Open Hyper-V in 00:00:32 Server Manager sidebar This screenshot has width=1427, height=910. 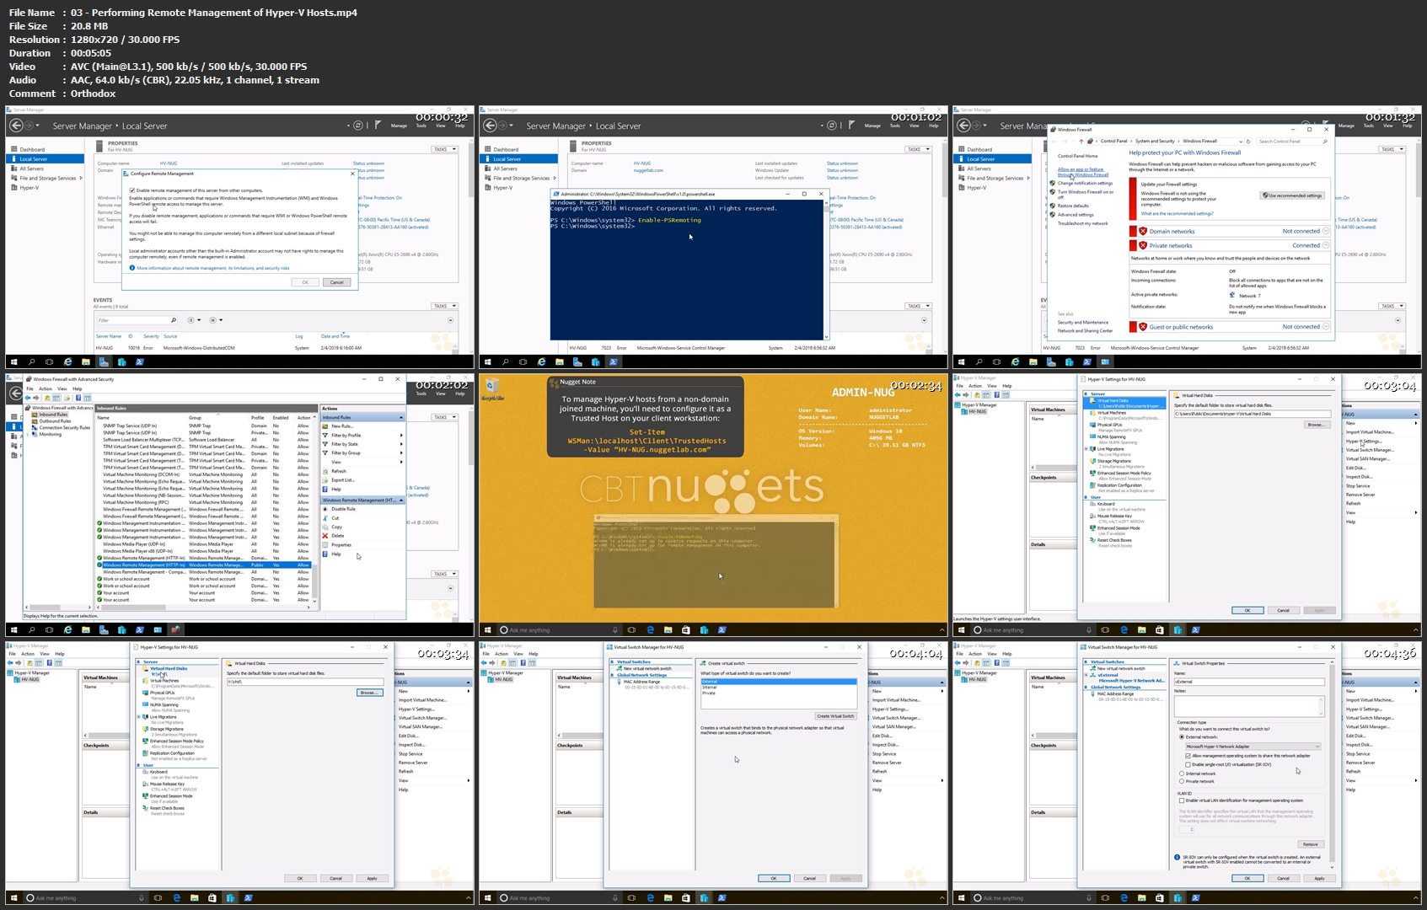tap(29, 187)
